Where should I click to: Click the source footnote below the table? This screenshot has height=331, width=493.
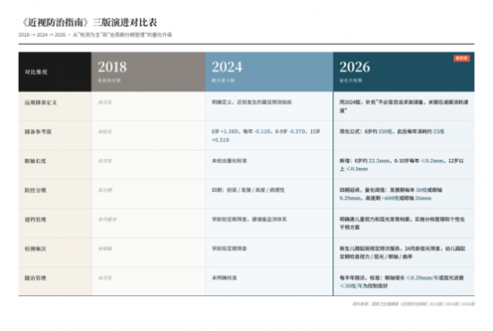coord(413,304)
